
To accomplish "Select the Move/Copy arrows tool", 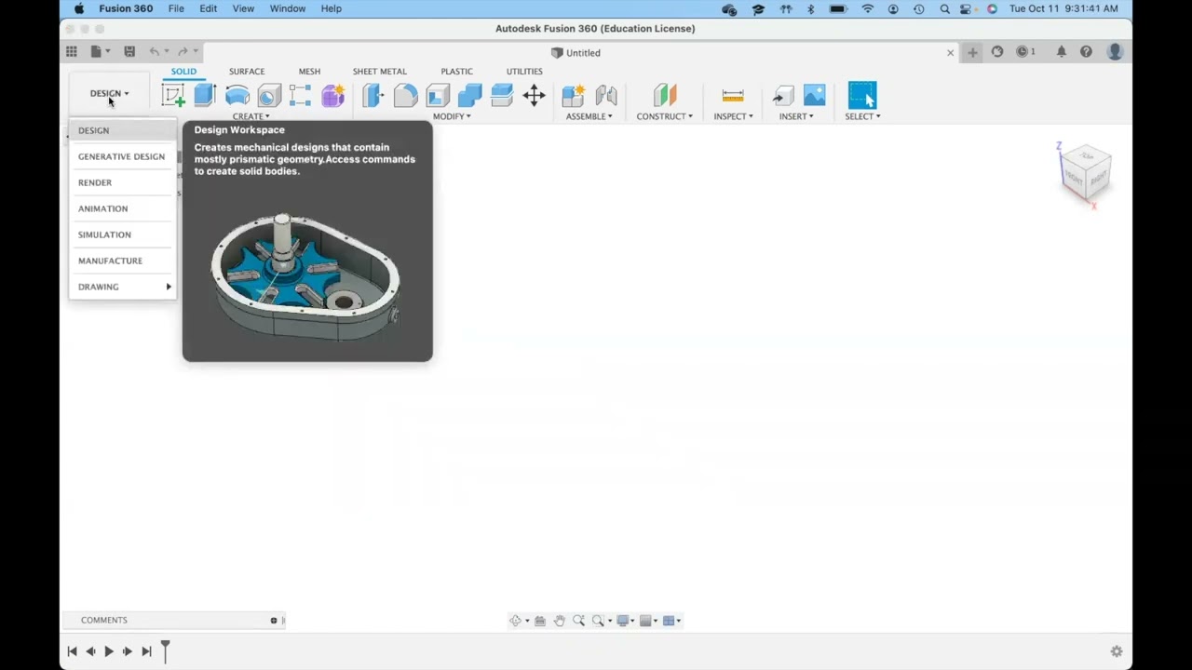I will click(534, 95).
